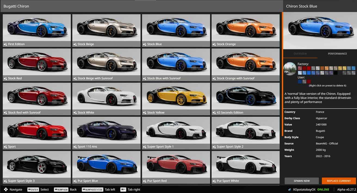The image size is (357, 193).
Task: Click the NUMPAD0 Back key icon
Action: [61, 189]
